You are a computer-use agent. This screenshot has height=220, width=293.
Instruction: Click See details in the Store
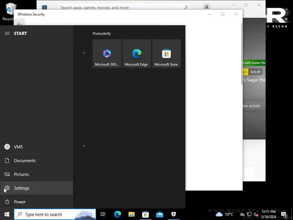252,106
